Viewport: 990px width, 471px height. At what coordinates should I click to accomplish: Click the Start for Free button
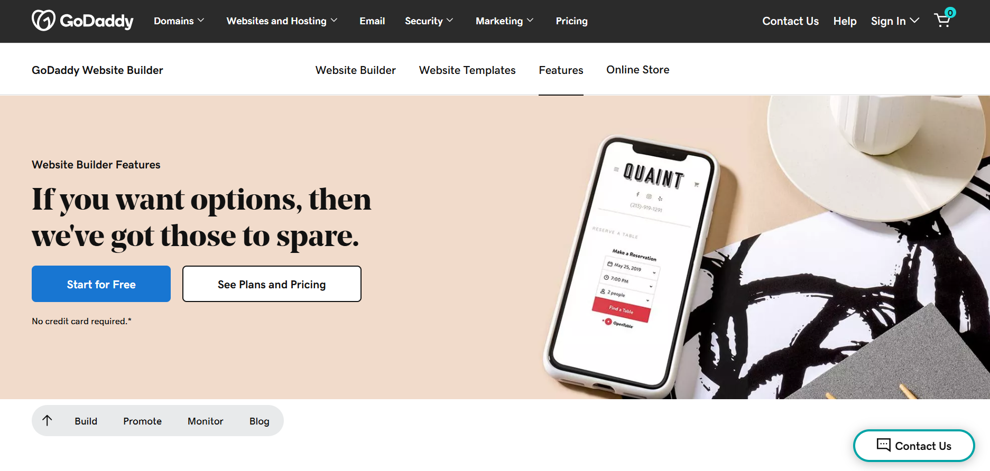coord(101,284)
